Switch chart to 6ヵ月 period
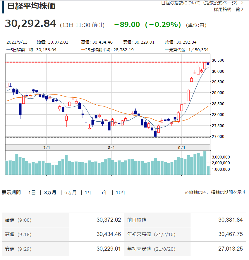 coord(70,192)
